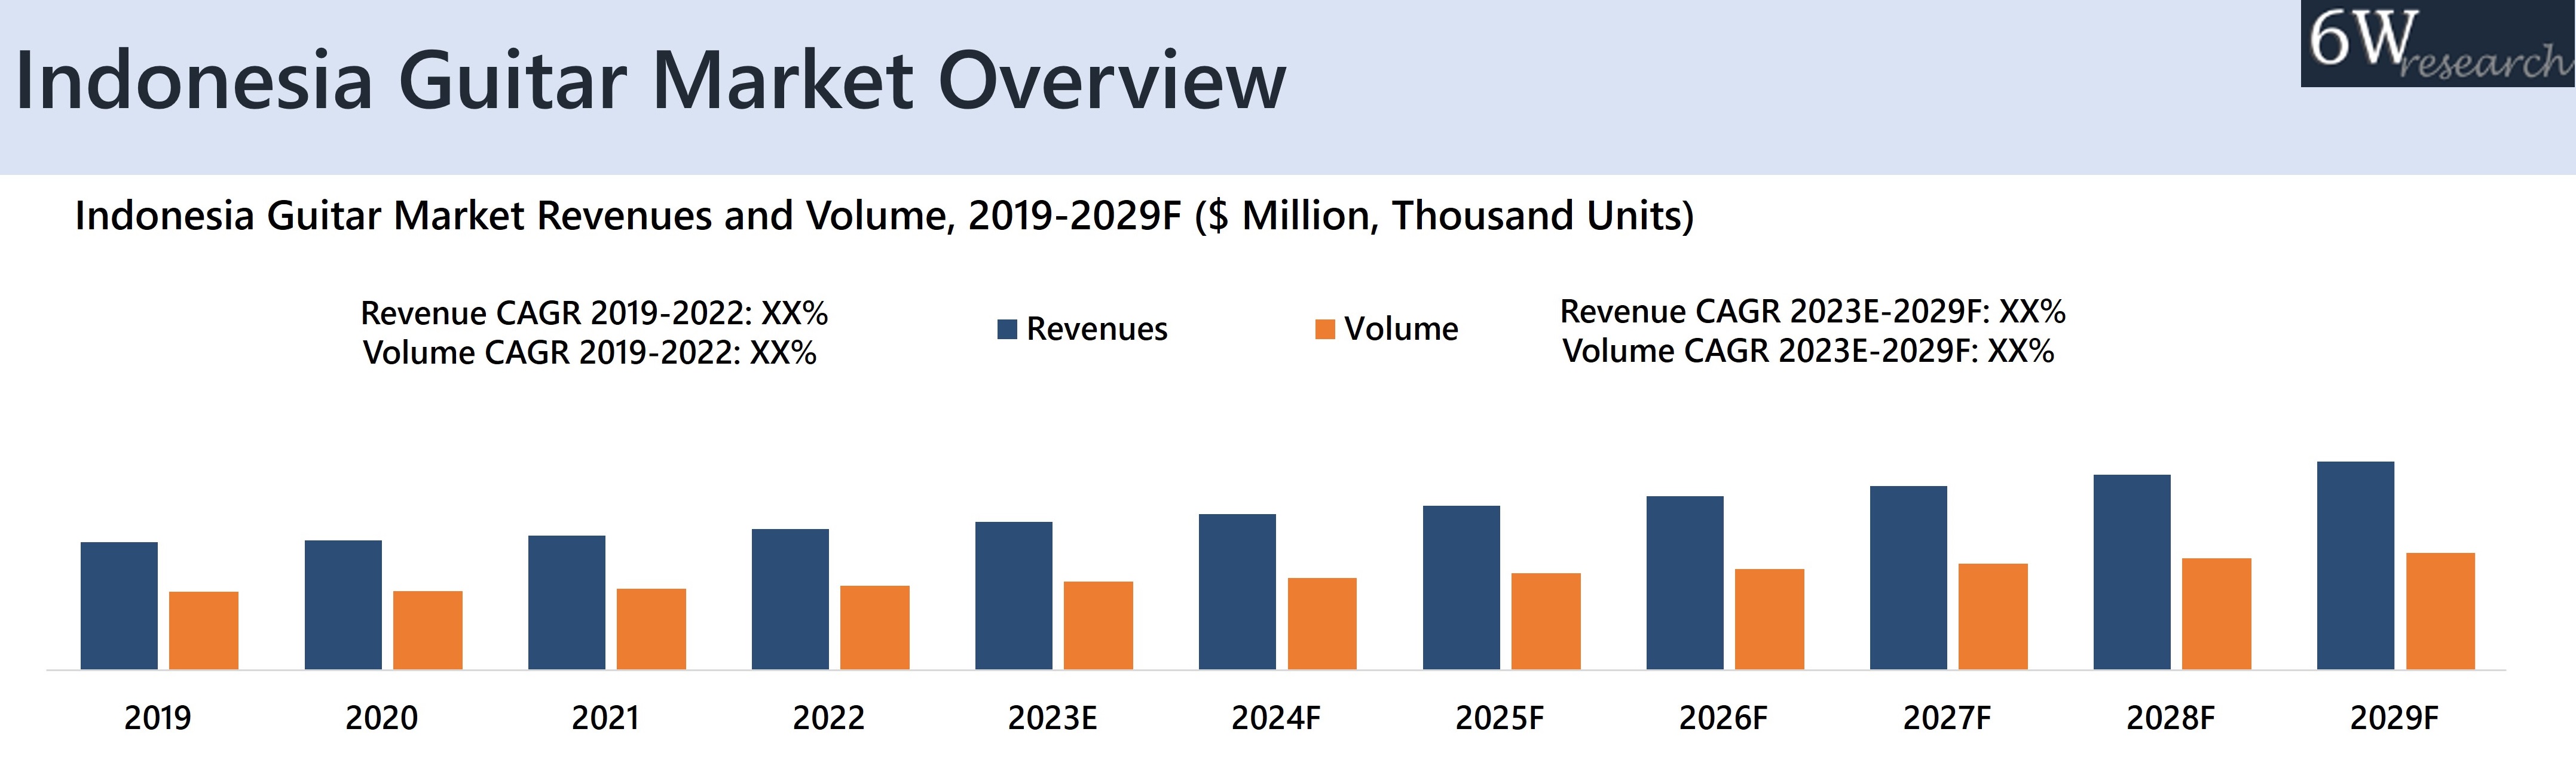Click the 2020 blue revenue bar
This screenshot has width=2576, height=784.
(x=343, y=604)
